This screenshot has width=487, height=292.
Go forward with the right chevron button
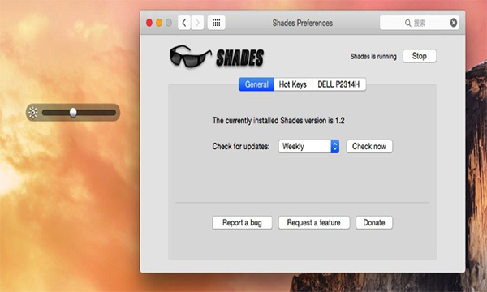pos(197,23)
